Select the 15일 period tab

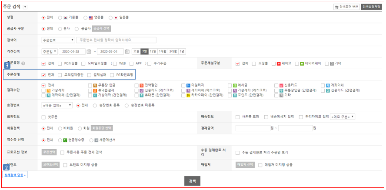(153, 51)
